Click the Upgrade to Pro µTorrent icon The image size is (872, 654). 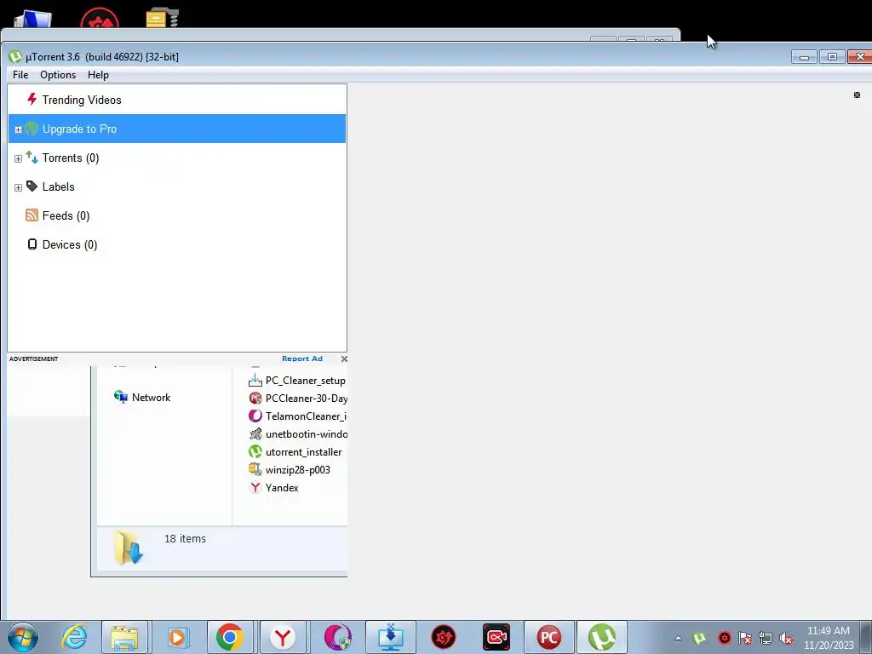tap(32, 129)
